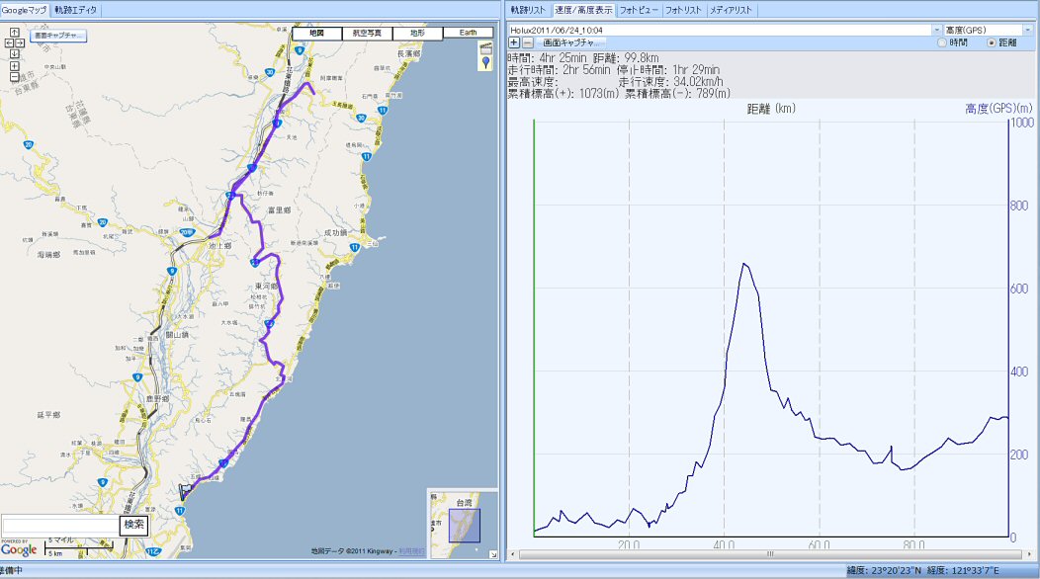The width and height of the screenshot is (1040, 579).
Task: Zoom out the map with minus button
Action: point(15,77)
